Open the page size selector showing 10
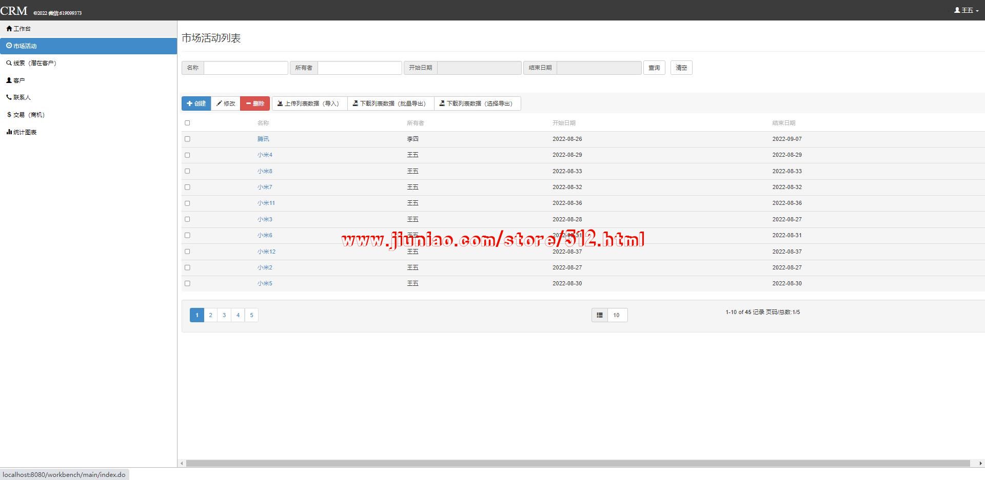The width and height of the screenshot is (985, 480). (617, 315)
